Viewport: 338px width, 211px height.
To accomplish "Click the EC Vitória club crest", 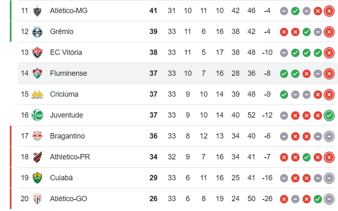I will [37, 52].
